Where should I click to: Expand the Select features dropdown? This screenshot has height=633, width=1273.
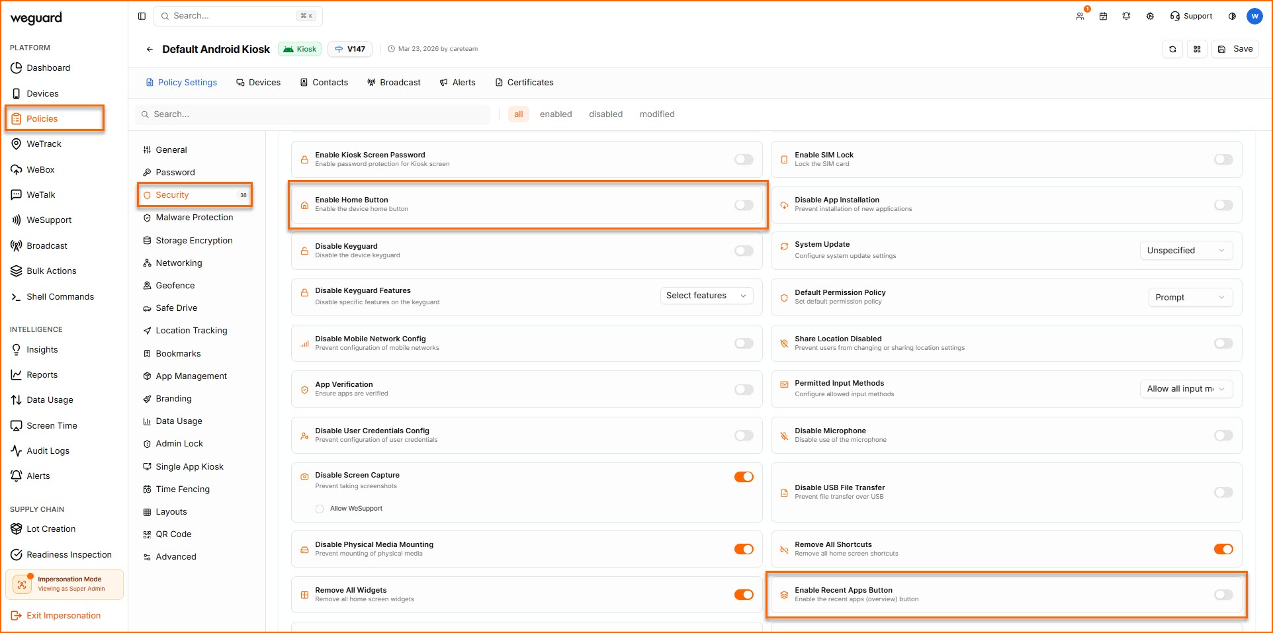[x=706, y=296]
